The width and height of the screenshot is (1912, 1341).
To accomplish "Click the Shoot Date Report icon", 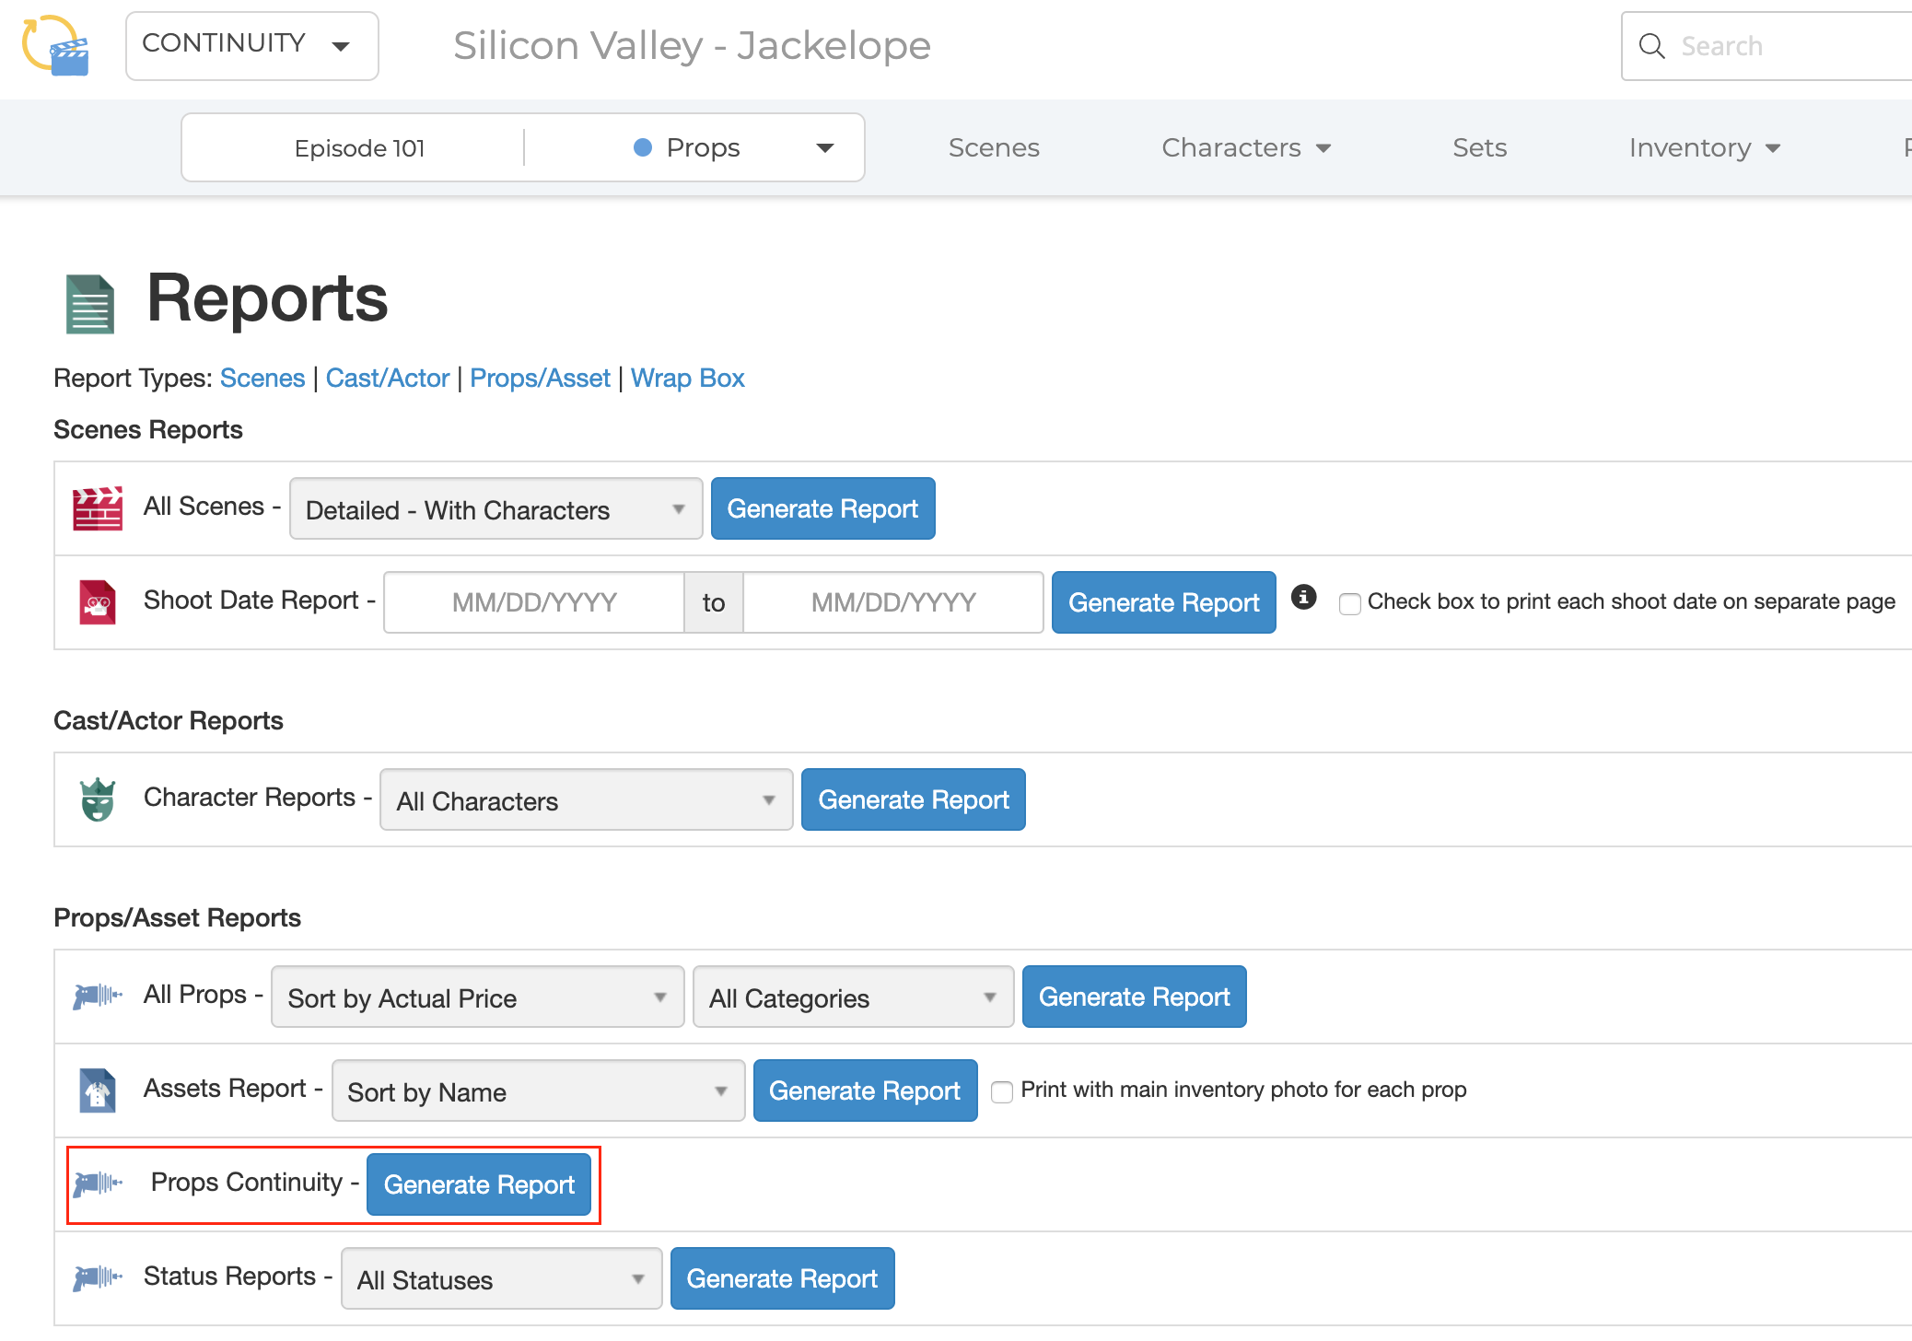I will tap(98, 602).
